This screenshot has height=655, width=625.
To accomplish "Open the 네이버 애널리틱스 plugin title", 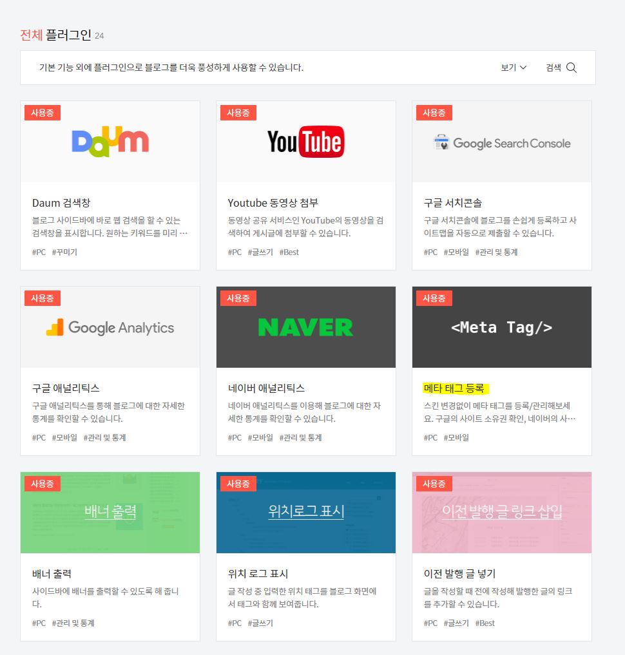I will [267, 388].
